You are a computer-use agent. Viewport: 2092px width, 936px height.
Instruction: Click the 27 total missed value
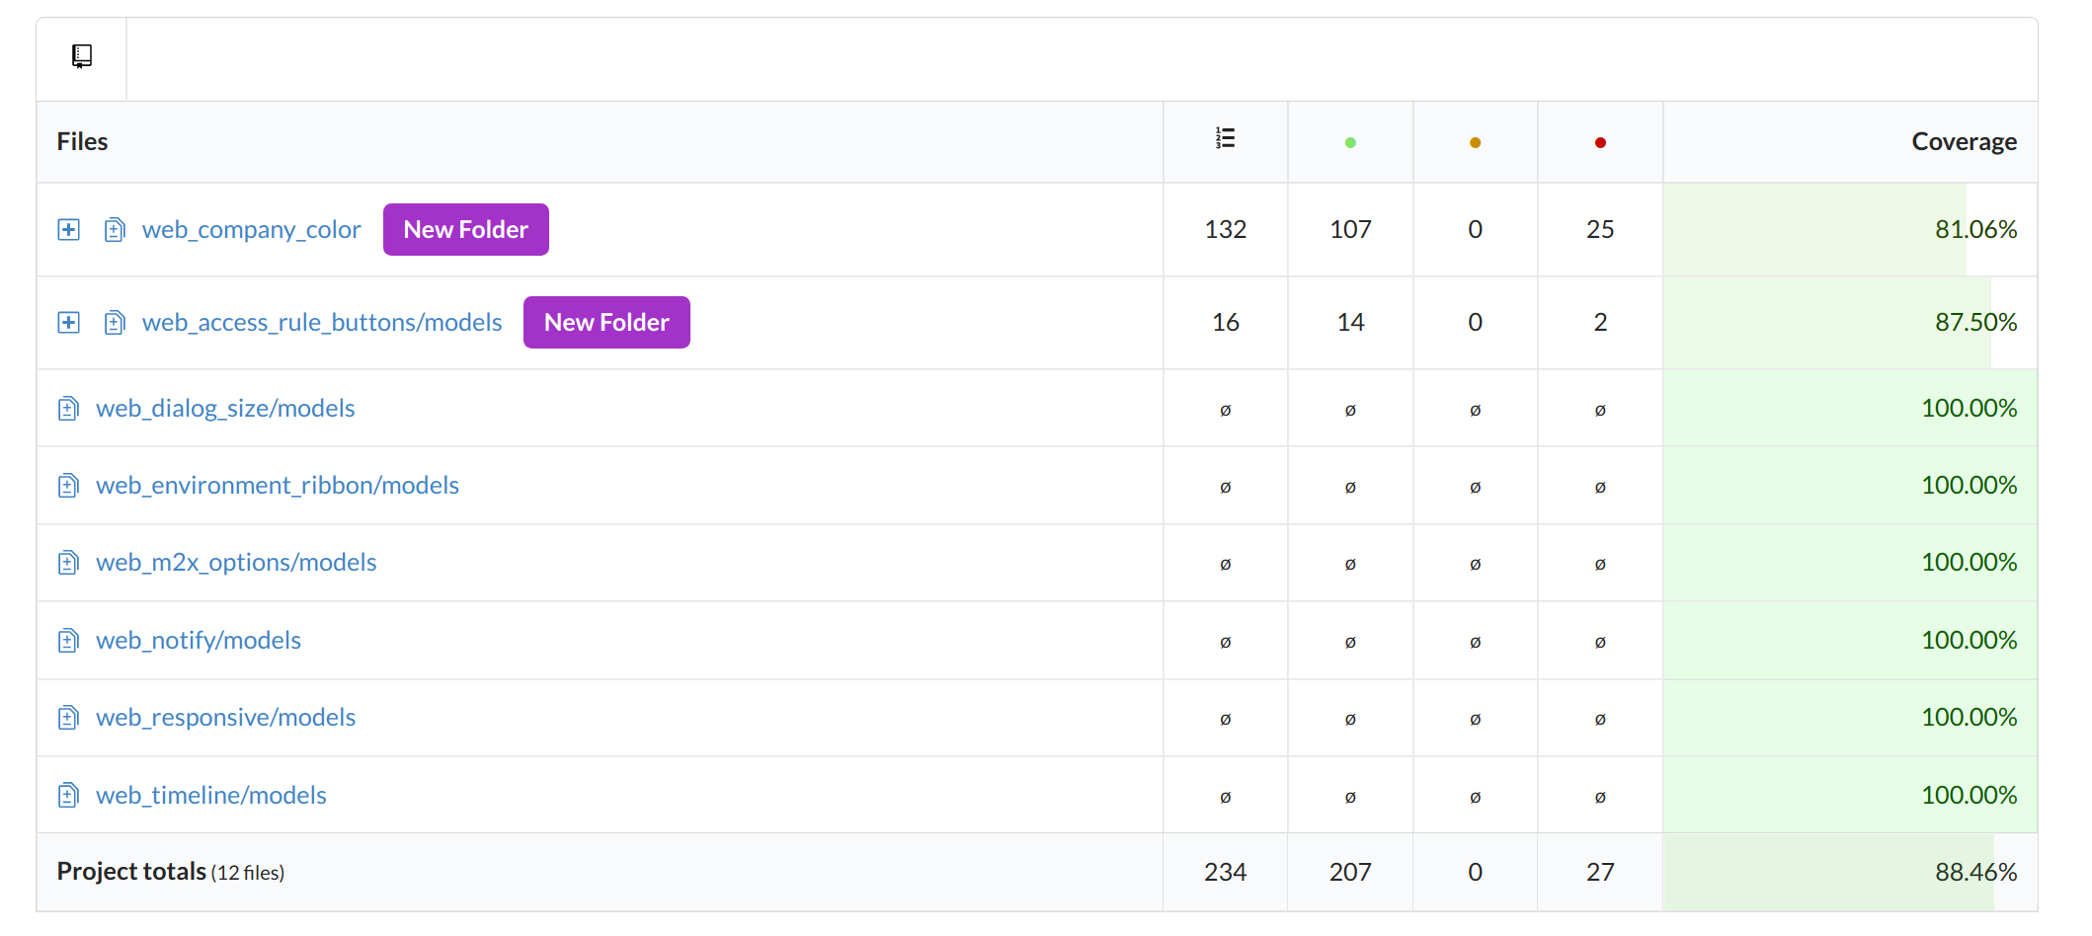tap(1600, 873)
